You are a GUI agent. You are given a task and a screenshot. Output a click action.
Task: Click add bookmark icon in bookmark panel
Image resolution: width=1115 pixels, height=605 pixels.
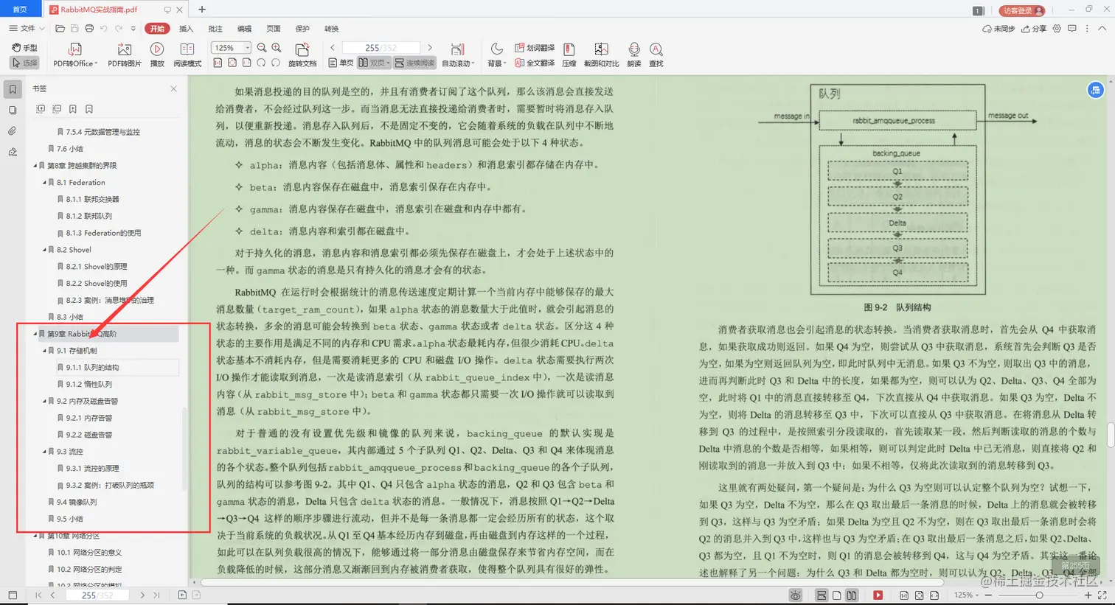73,109
